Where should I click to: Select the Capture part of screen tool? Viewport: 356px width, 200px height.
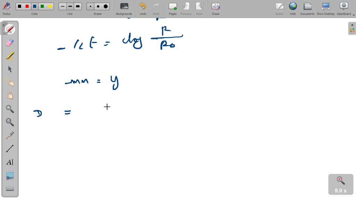click(10, 175)
